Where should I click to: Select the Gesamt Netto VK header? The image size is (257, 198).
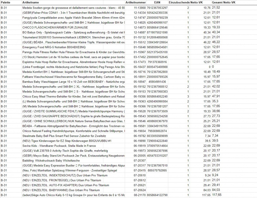click(223, 2)
